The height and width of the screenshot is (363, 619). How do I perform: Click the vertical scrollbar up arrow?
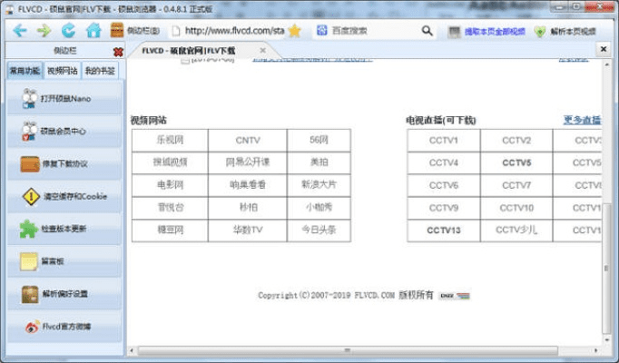606,64
